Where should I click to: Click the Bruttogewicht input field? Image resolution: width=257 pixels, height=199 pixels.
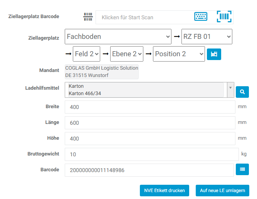(x=152, y=154)
